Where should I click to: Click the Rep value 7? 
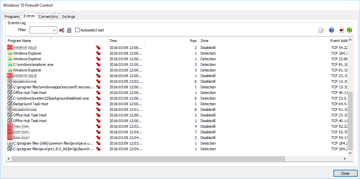pos(195,132)
